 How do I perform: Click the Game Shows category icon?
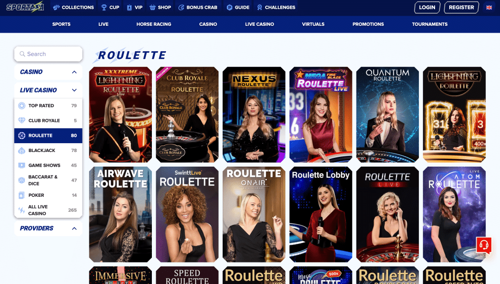tap(21, 165)
